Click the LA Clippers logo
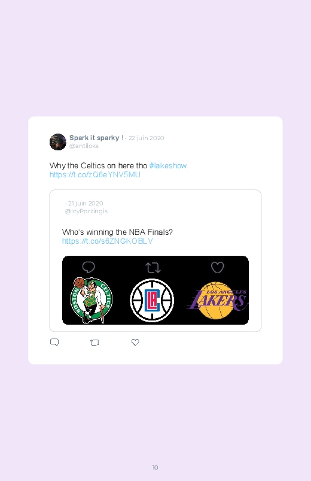The width and height of the screenshot is (311, 481). (x=152, y=300)
